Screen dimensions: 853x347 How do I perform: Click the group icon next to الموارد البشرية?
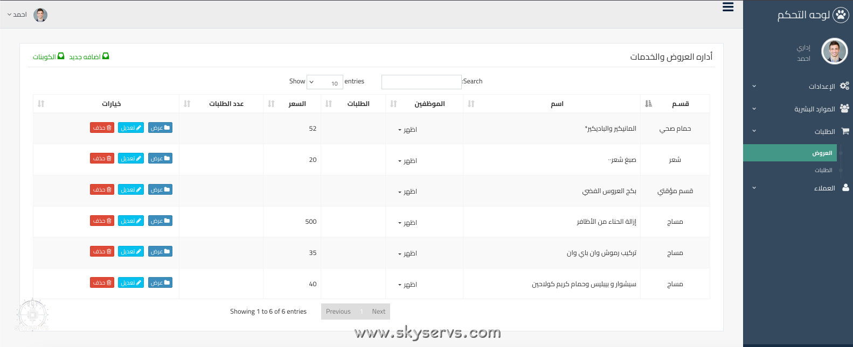point(844,109)
